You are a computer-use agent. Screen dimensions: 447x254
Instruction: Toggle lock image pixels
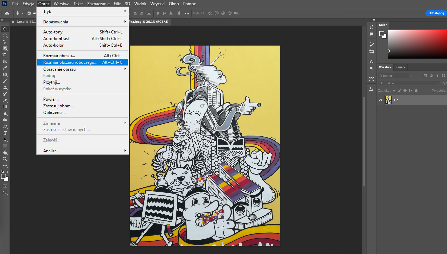(x=400, y=91)
